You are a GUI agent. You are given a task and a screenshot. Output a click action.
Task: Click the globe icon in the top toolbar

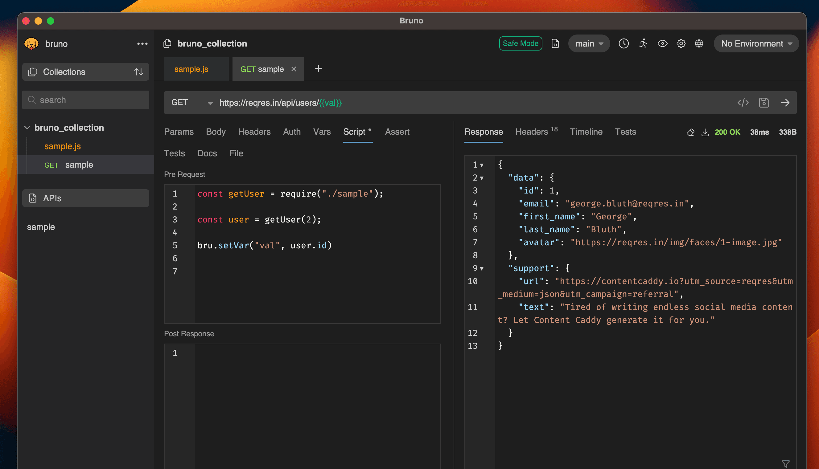coord(699,43)
